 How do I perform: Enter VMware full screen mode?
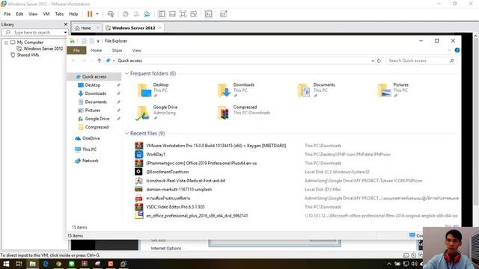click(x=183, y=14)
